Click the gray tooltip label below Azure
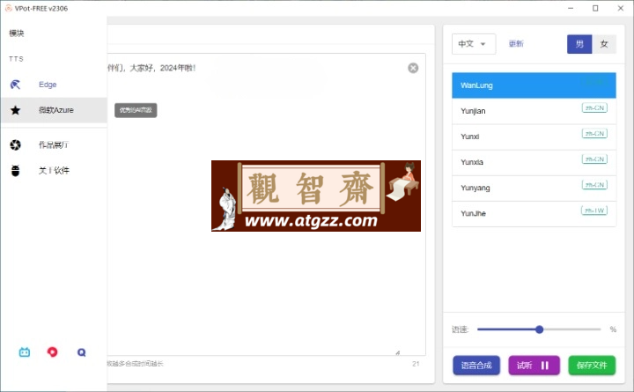Screen dimensions: 634x392 [136, 110]
